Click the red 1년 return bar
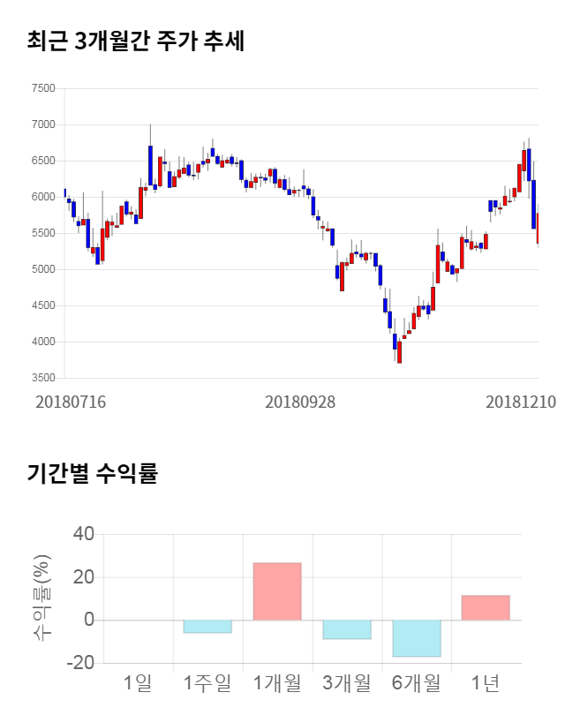Screen dimensions: 565x715 (486, 608)
